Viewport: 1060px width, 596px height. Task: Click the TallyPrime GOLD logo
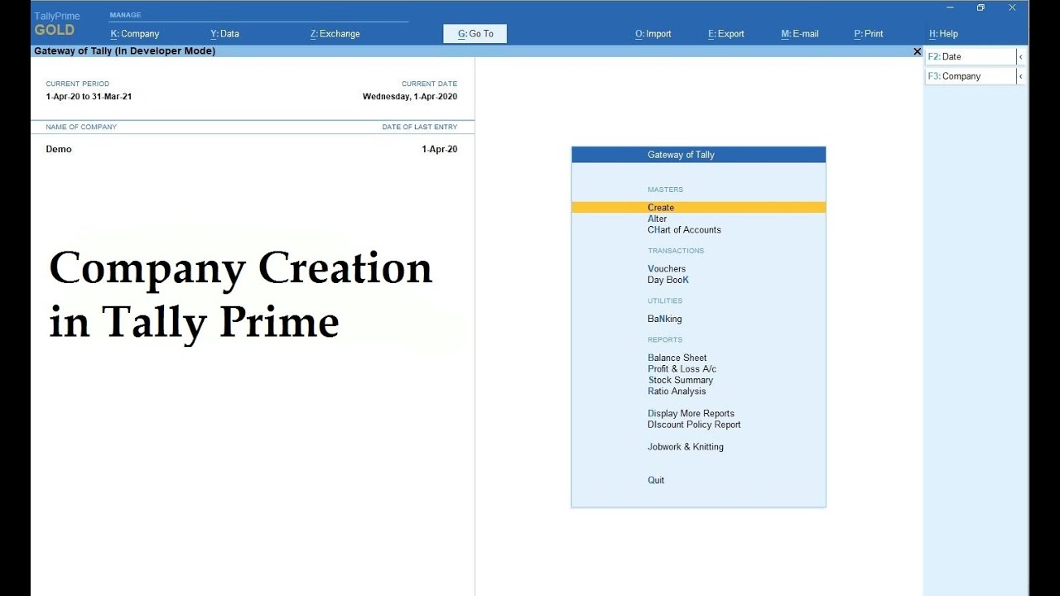(56, 24)
